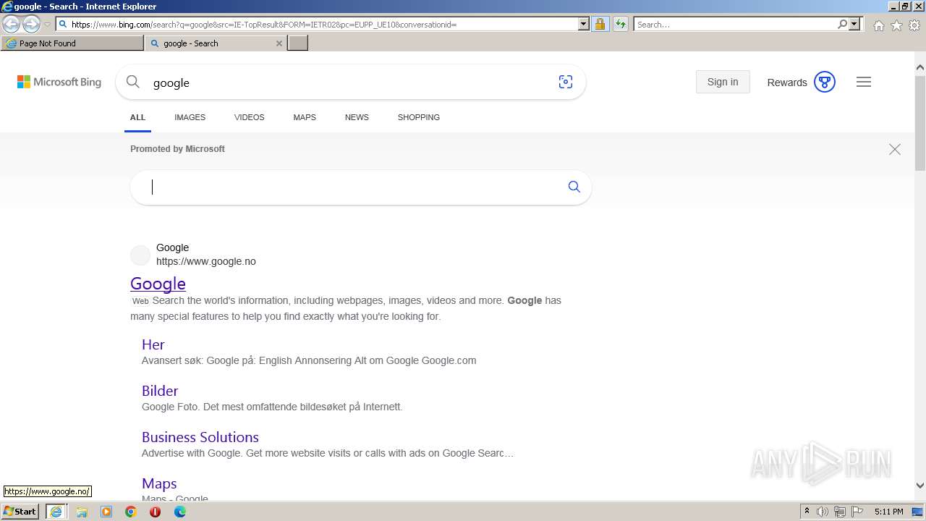Open a new blank tab
The width and height of the screenshot is (926, 521).
(298, 43)
